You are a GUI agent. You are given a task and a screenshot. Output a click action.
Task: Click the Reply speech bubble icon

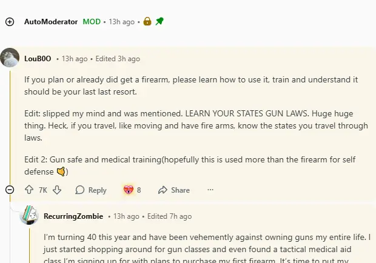[x=80, y=190]
